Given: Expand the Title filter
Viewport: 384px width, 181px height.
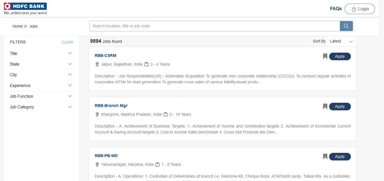Looking at the screenshot, I should [70, 53].
